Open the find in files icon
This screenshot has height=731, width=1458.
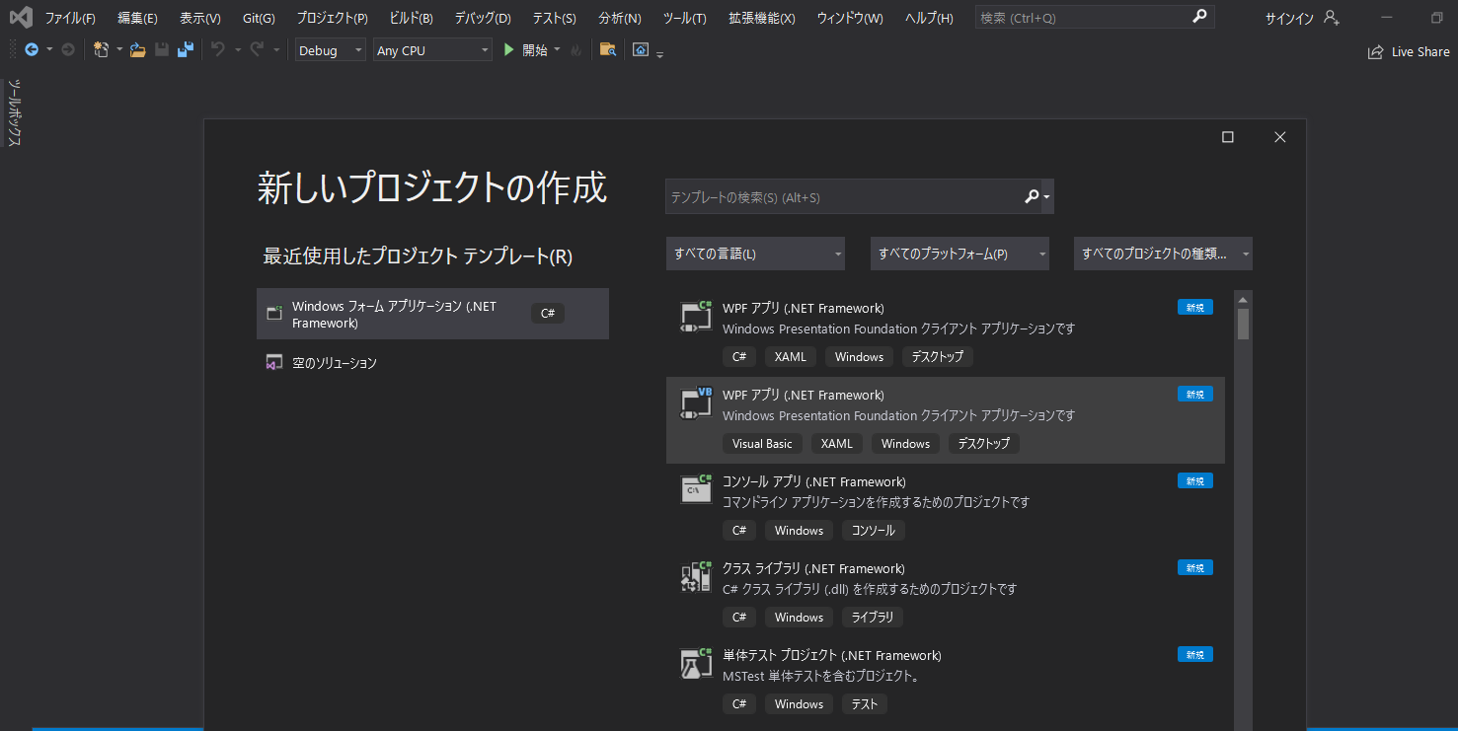coord(608,50)
